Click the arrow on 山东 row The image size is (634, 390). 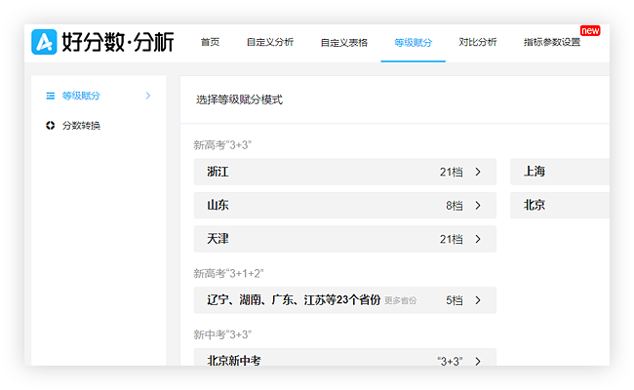coord(478,206)
